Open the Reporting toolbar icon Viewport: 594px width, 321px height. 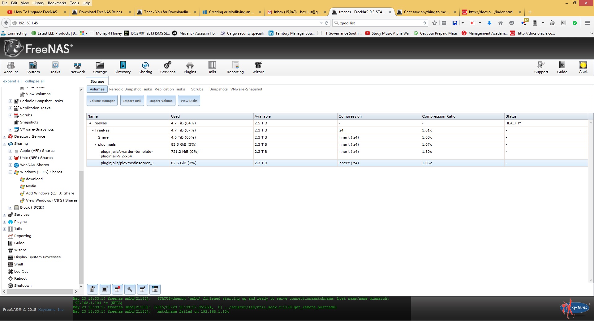[235, 67]
